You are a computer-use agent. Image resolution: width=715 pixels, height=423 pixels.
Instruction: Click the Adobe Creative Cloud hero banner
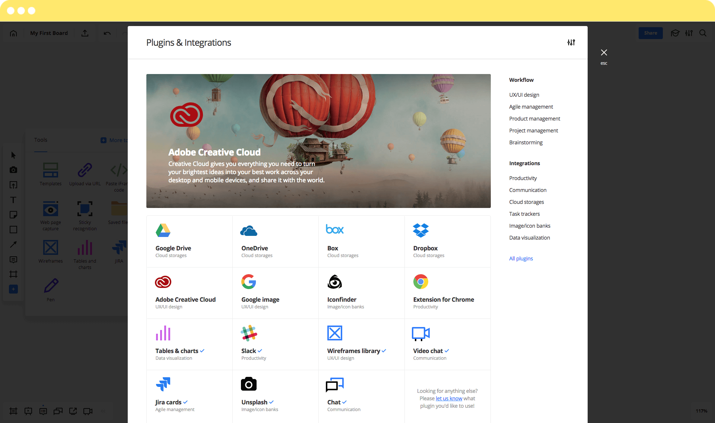pyautogui.click(x=318, y=141)
